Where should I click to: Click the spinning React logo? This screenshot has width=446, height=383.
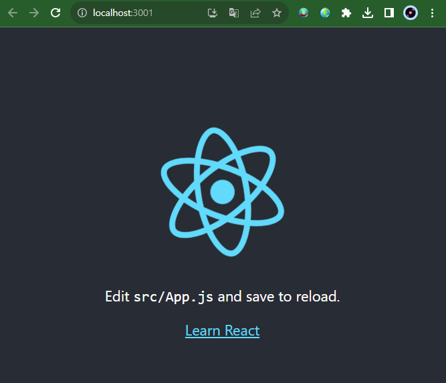[x=223, y=192]
